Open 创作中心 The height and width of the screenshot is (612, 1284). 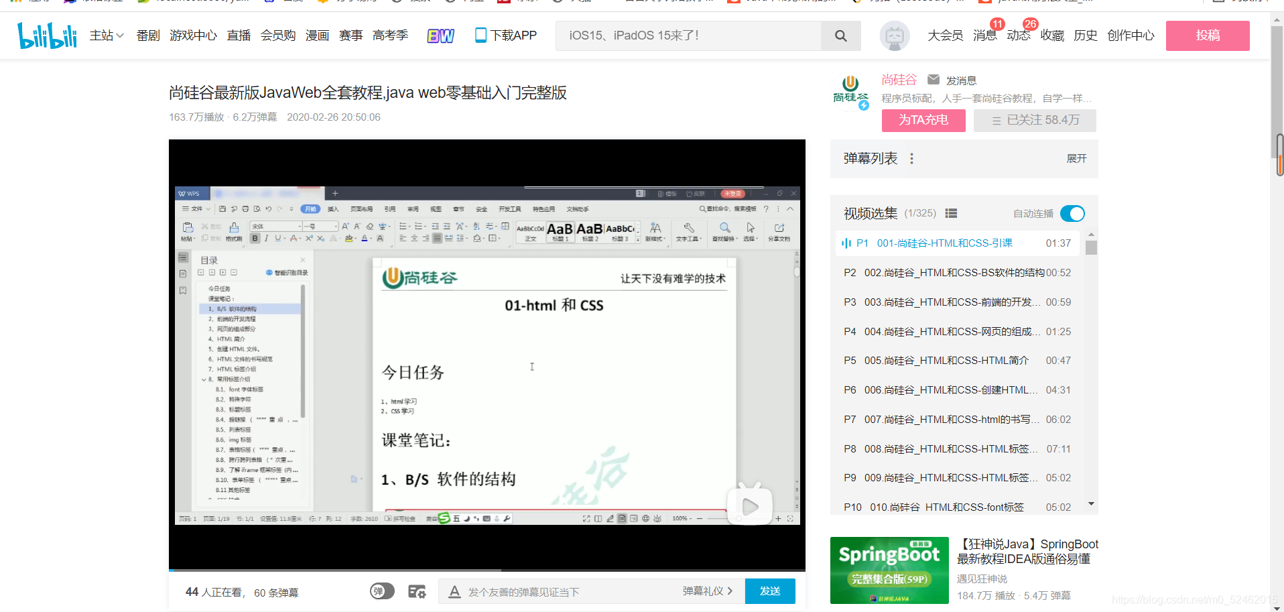(x=1131, y=36)
